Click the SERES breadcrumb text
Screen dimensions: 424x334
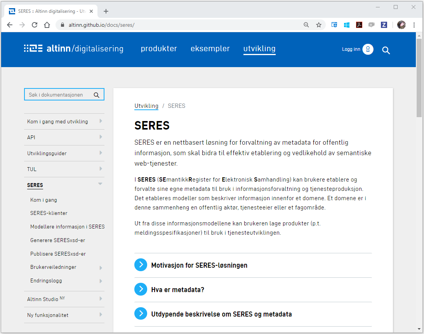(x=177, y=106)
